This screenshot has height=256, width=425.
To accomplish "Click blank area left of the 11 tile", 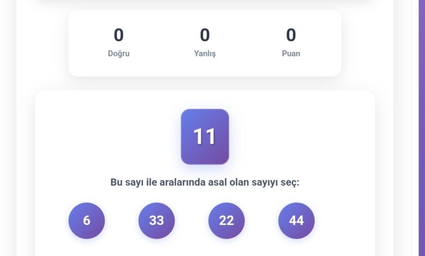I will (109, 137).
